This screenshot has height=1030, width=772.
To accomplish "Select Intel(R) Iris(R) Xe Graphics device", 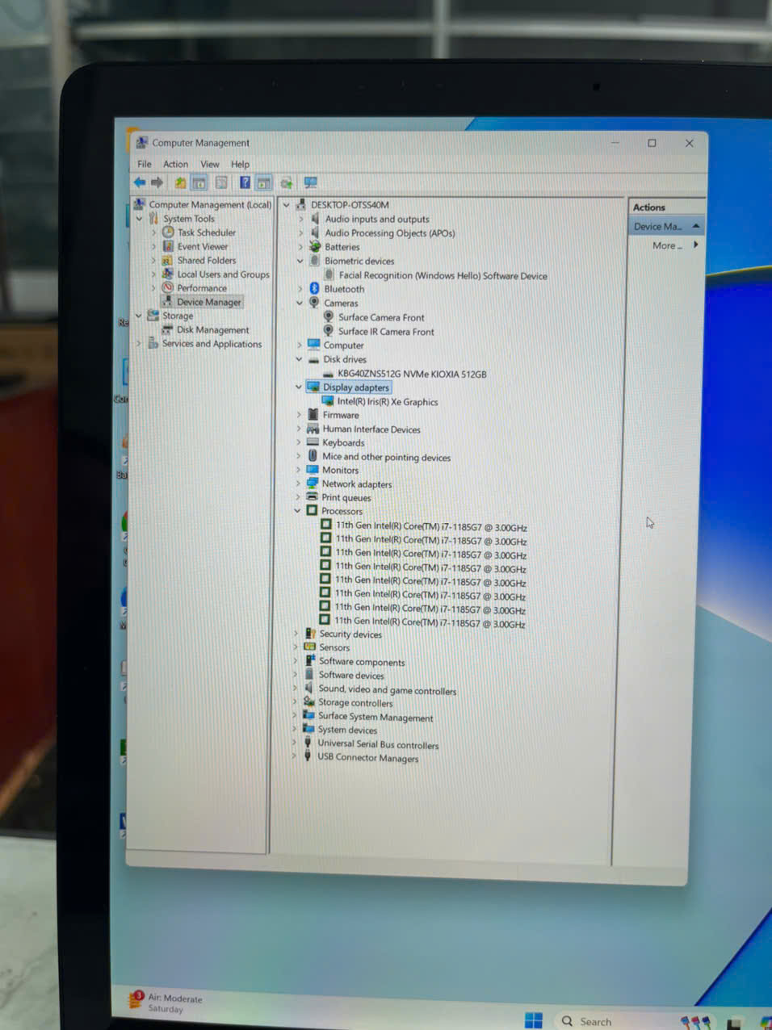I will (387, 402).
